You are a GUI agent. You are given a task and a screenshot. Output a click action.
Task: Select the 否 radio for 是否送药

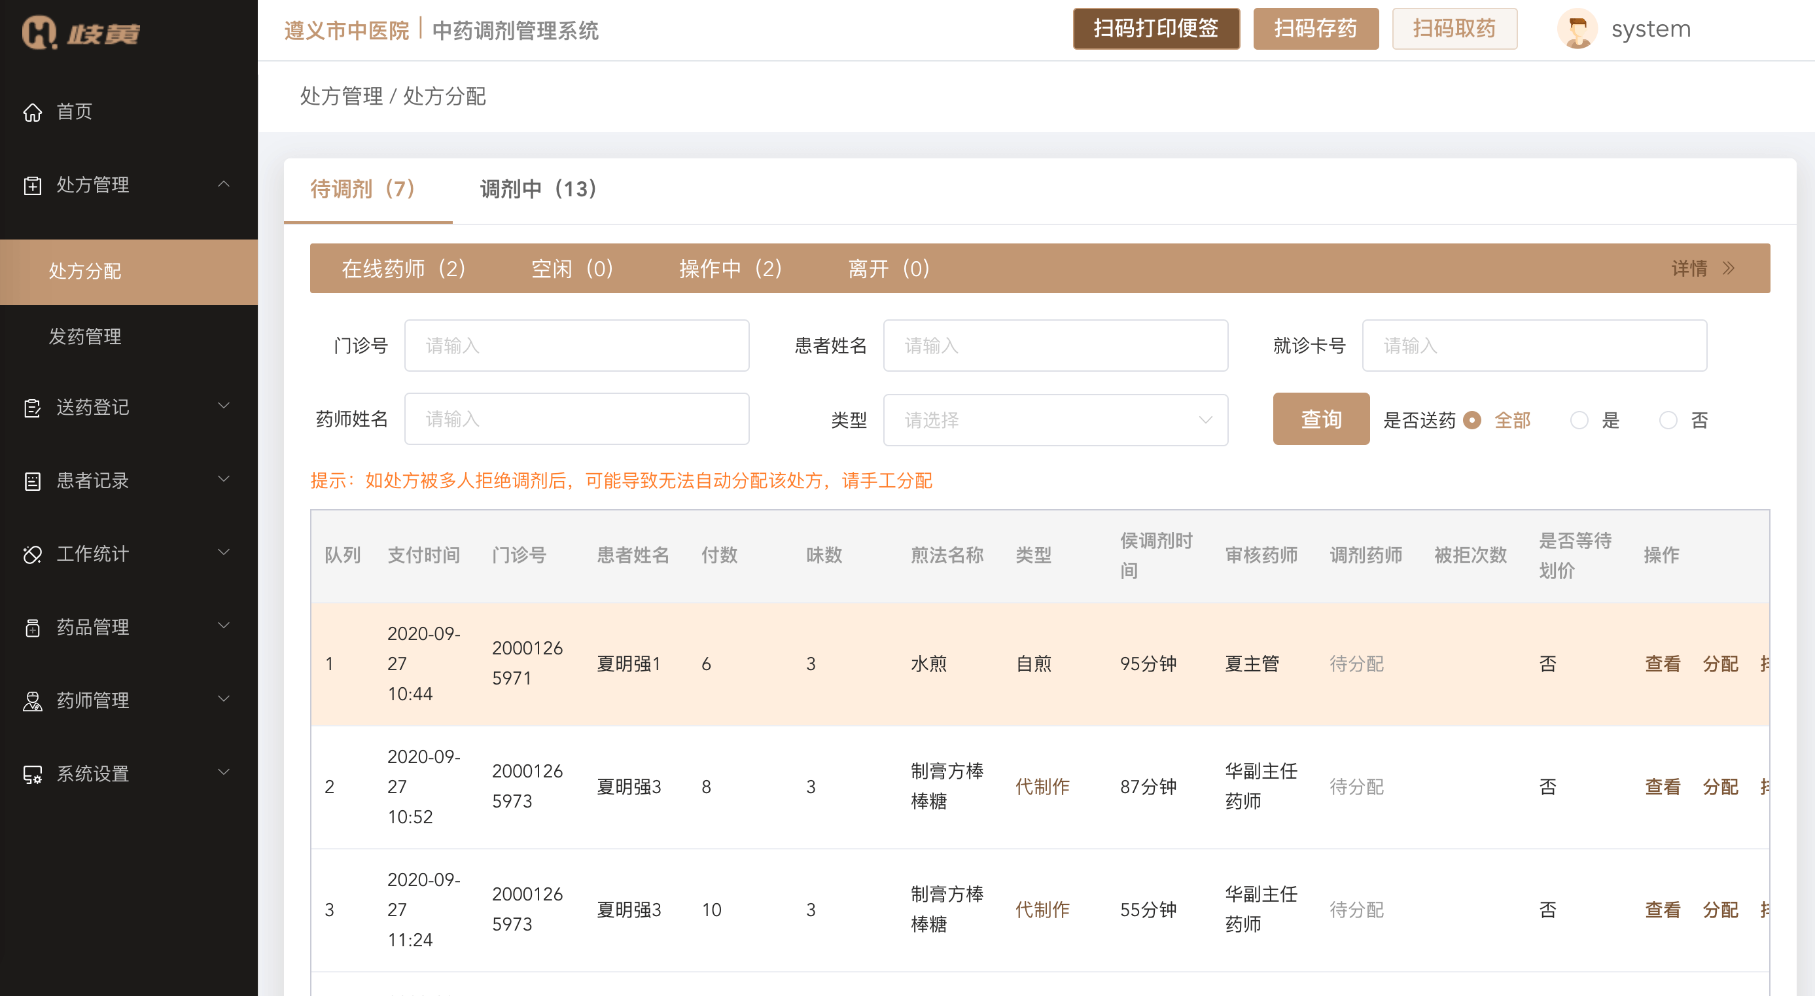pyautogui.click(x=1668, y=421)
